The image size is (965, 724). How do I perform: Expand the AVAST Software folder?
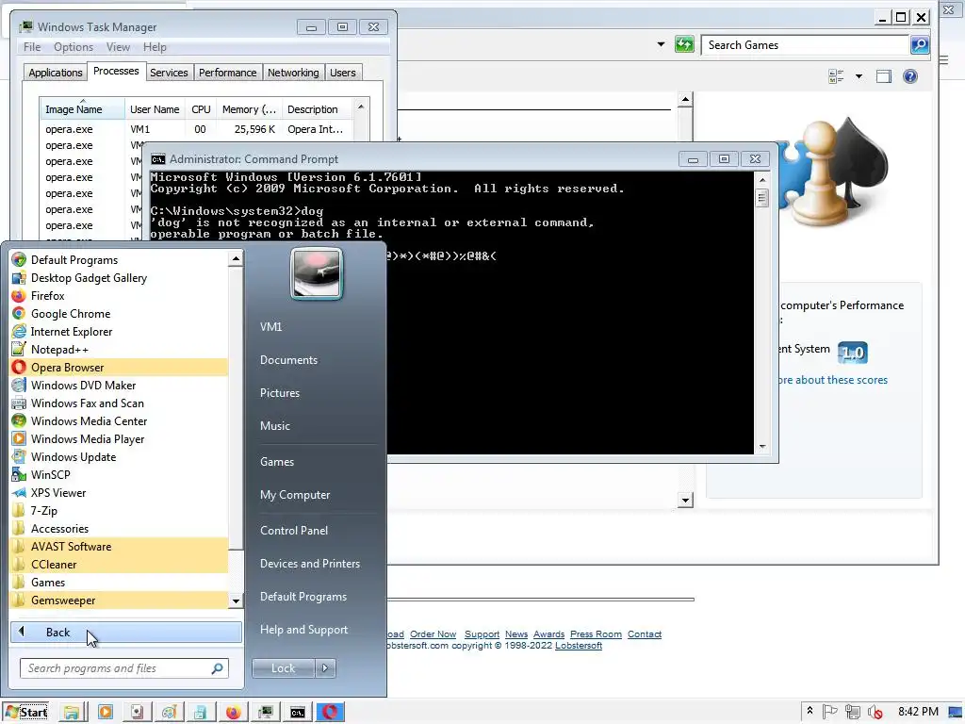click(x=119, y=546)
